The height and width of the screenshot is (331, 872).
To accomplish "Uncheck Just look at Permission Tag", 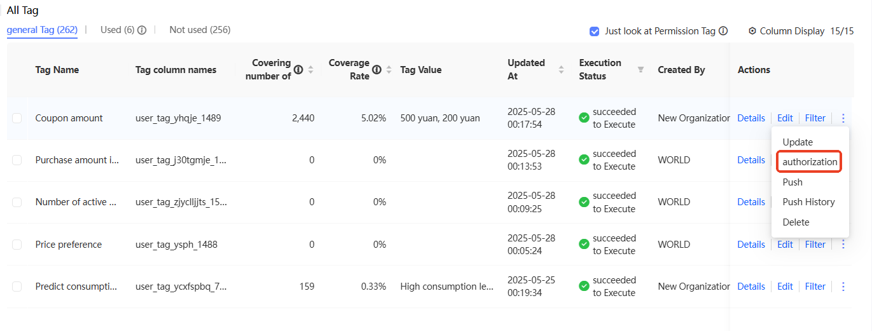I will point(595,31).
